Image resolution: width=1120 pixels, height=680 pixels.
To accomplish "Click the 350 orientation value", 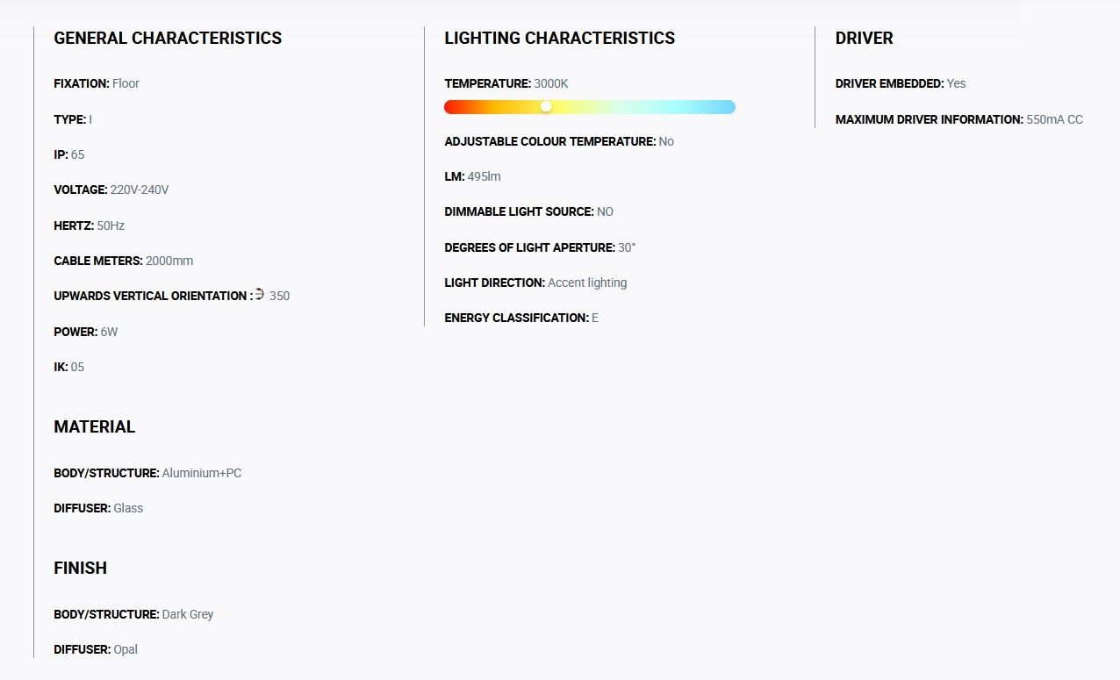I will coord(279,296).
